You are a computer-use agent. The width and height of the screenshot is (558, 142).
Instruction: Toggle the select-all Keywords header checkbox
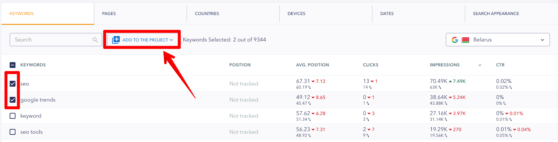[13, 65]
